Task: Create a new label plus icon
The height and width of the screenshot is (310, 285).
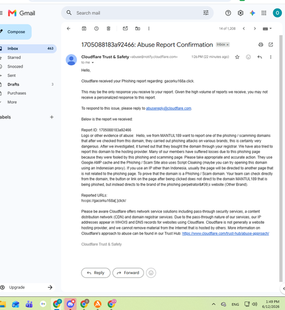Action: click(x=52, y=117)
